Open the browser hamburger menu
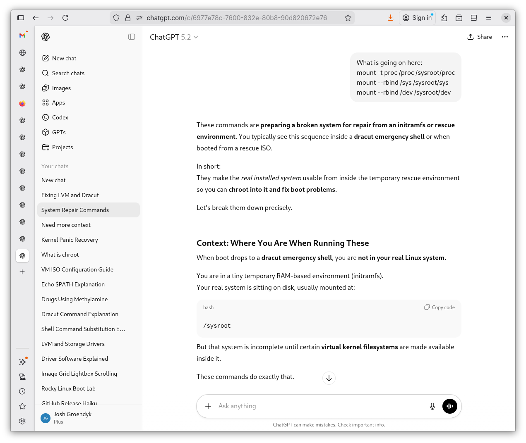 pos(488,18)
